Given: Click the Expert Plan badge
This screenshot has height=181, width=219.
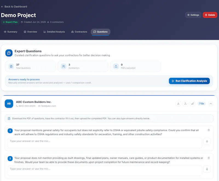Looking at the screenshot, I should pos(10,22).
